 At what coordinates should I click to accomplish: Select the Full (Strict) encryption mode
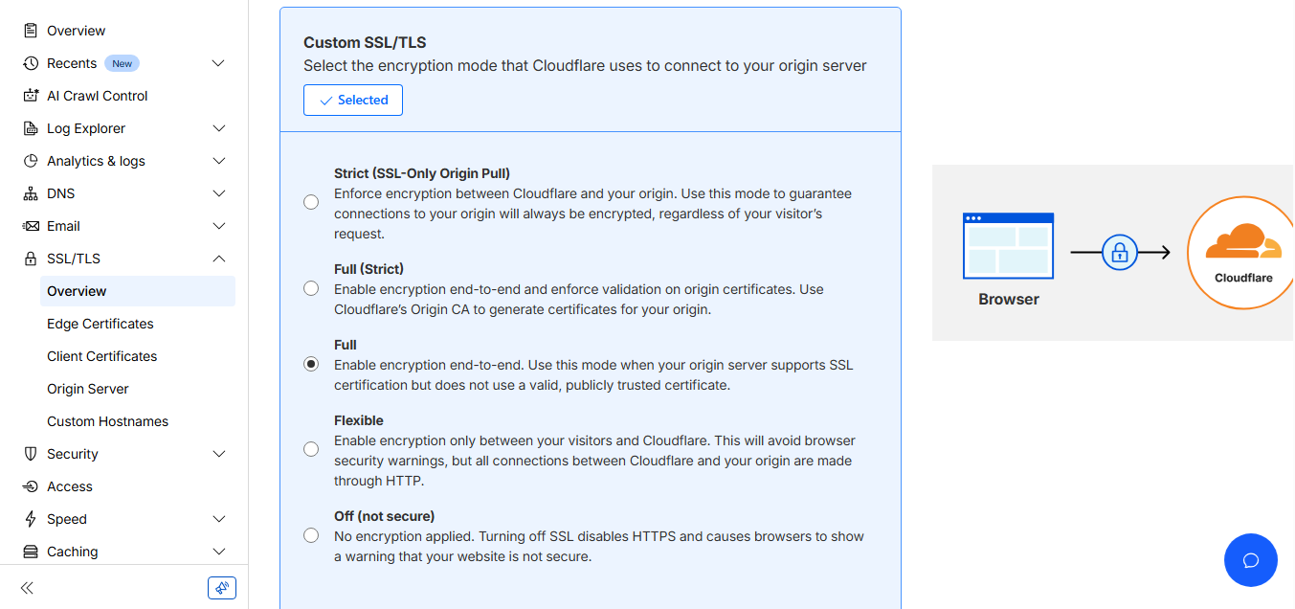click(311, 288)
